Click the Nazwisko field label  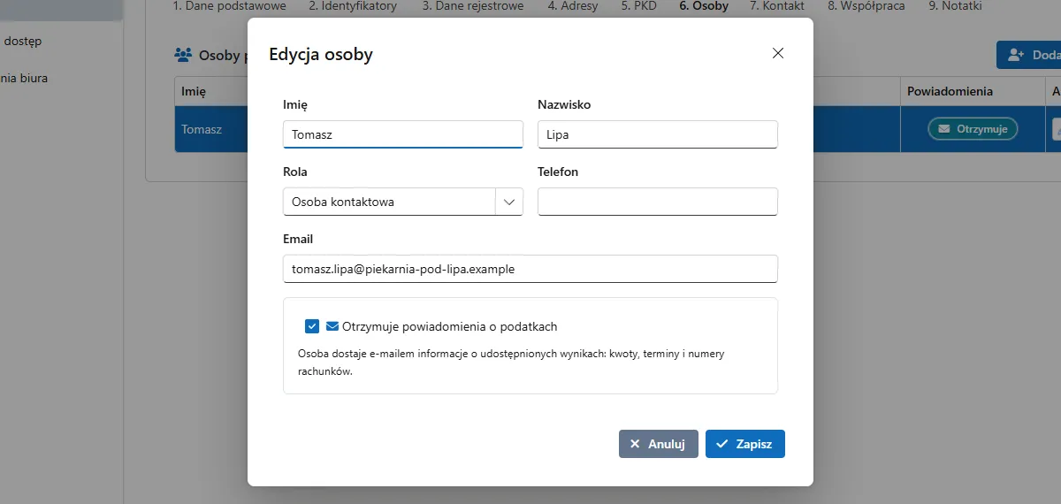(x=564, y=104)
